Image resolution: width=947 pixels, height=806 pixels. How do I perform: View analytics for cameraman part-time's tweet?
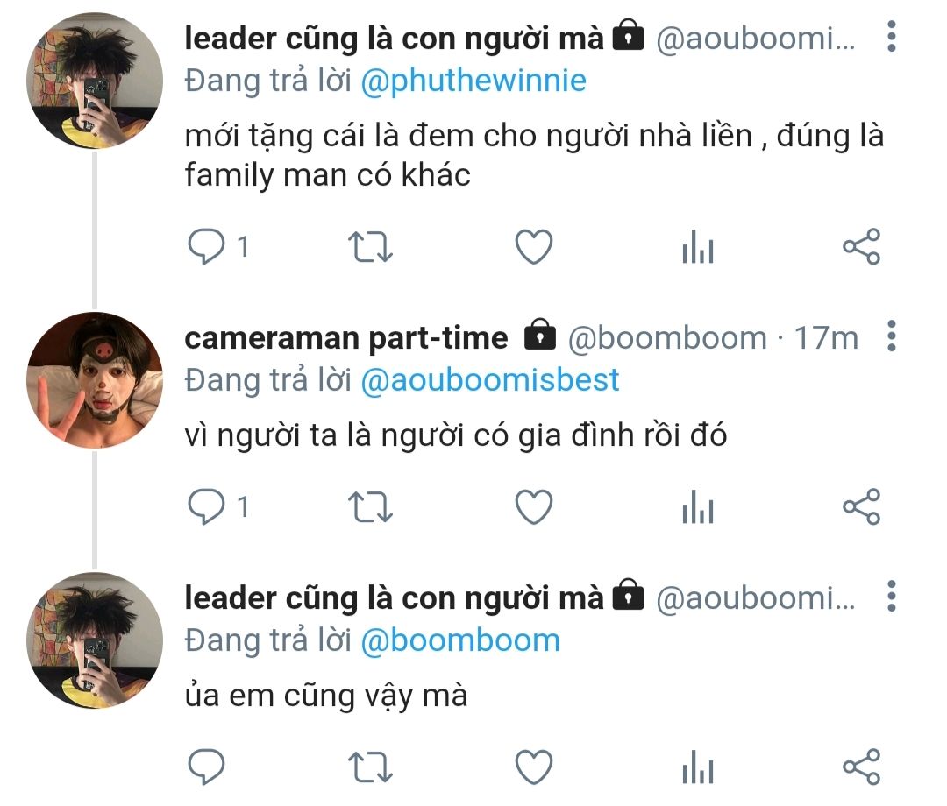[697, 508]
